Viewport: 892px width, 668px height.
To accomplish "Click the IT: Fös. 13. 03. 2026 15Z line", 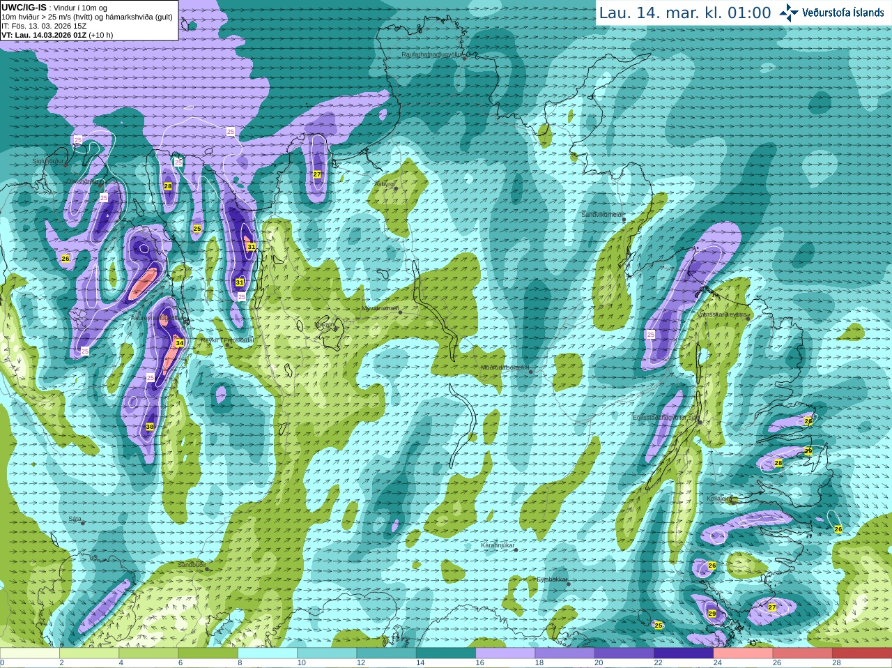I will 44,26.
